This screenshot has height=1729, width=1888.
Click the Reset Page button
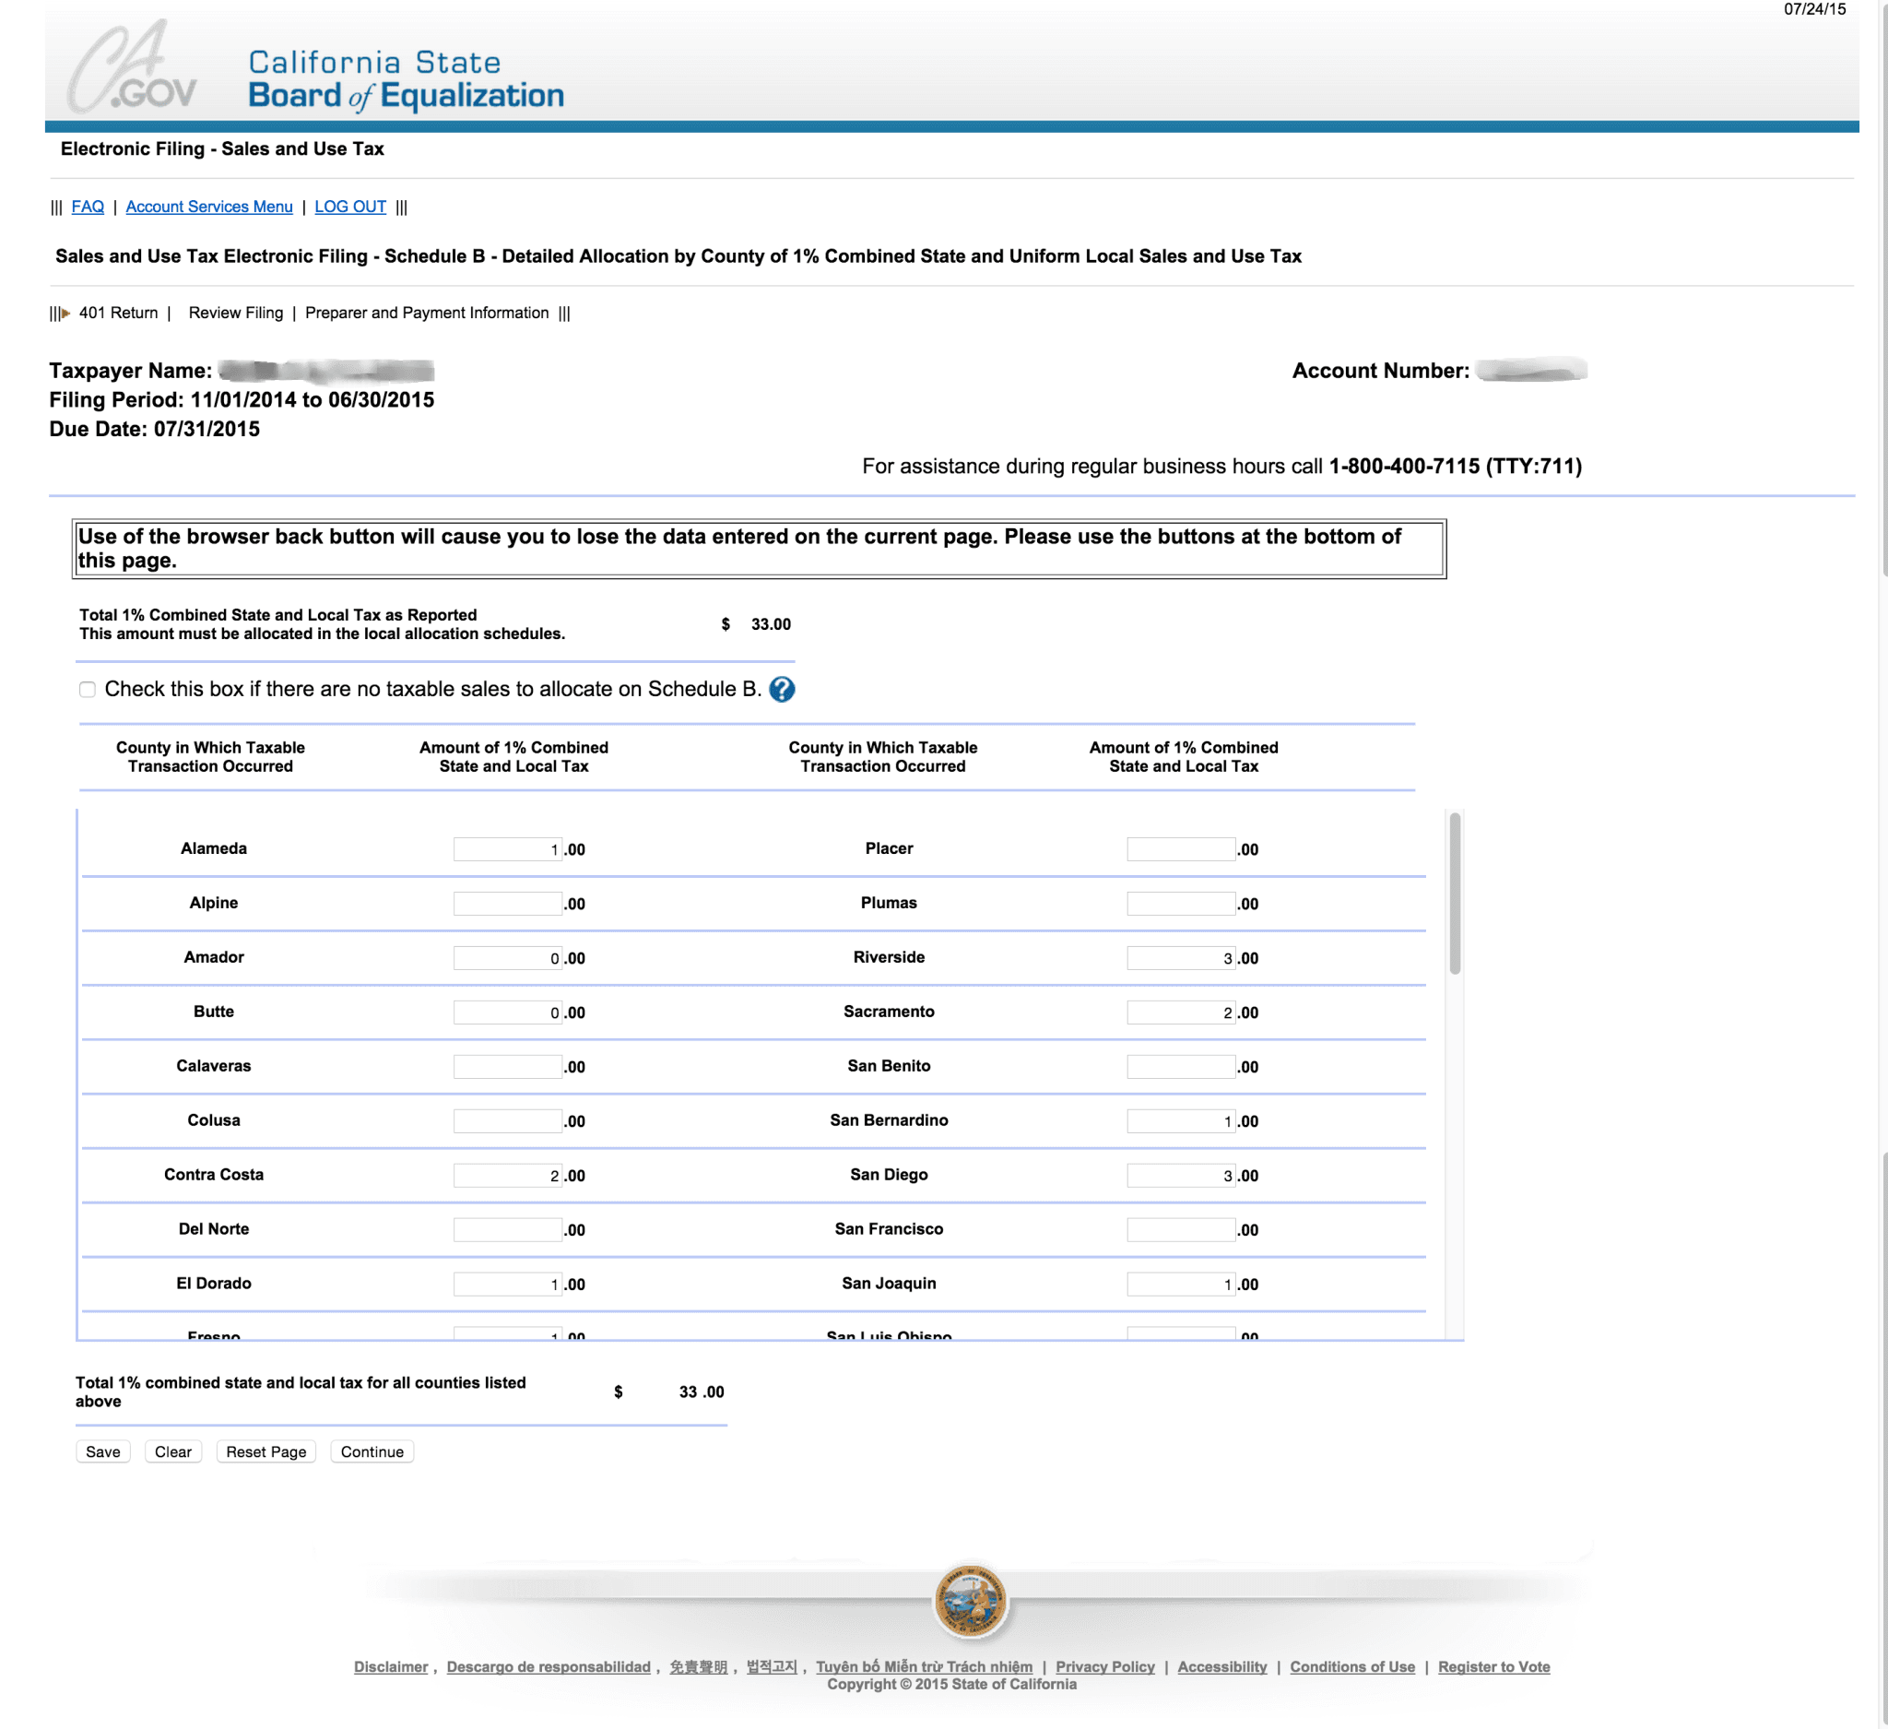coord(266,1451)
